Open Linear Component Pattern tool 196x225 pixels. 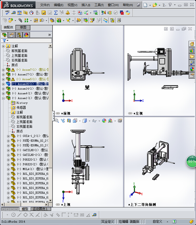pos(26,20)
